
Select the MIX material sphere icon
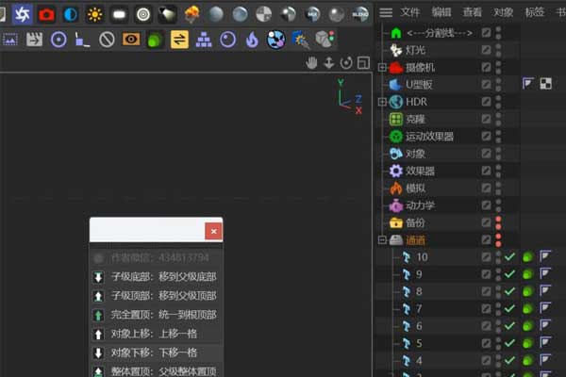(312, 15)
